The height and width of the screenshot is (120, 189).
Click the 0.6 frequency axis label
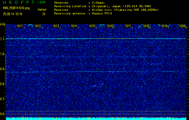click(x=2, y=114)
